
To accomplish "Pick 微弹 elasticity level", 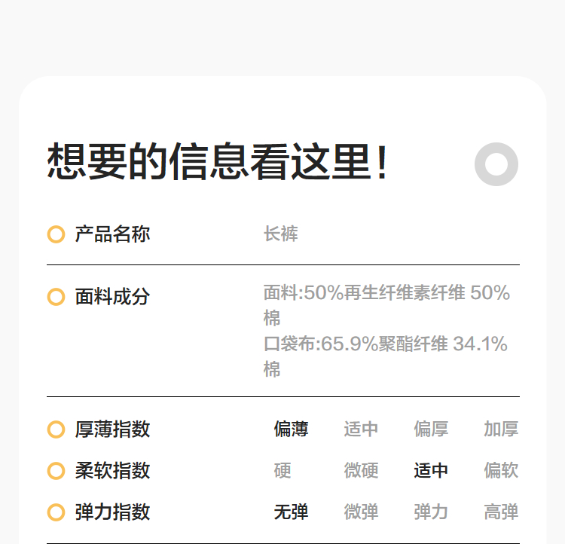I will click(361, 512).
